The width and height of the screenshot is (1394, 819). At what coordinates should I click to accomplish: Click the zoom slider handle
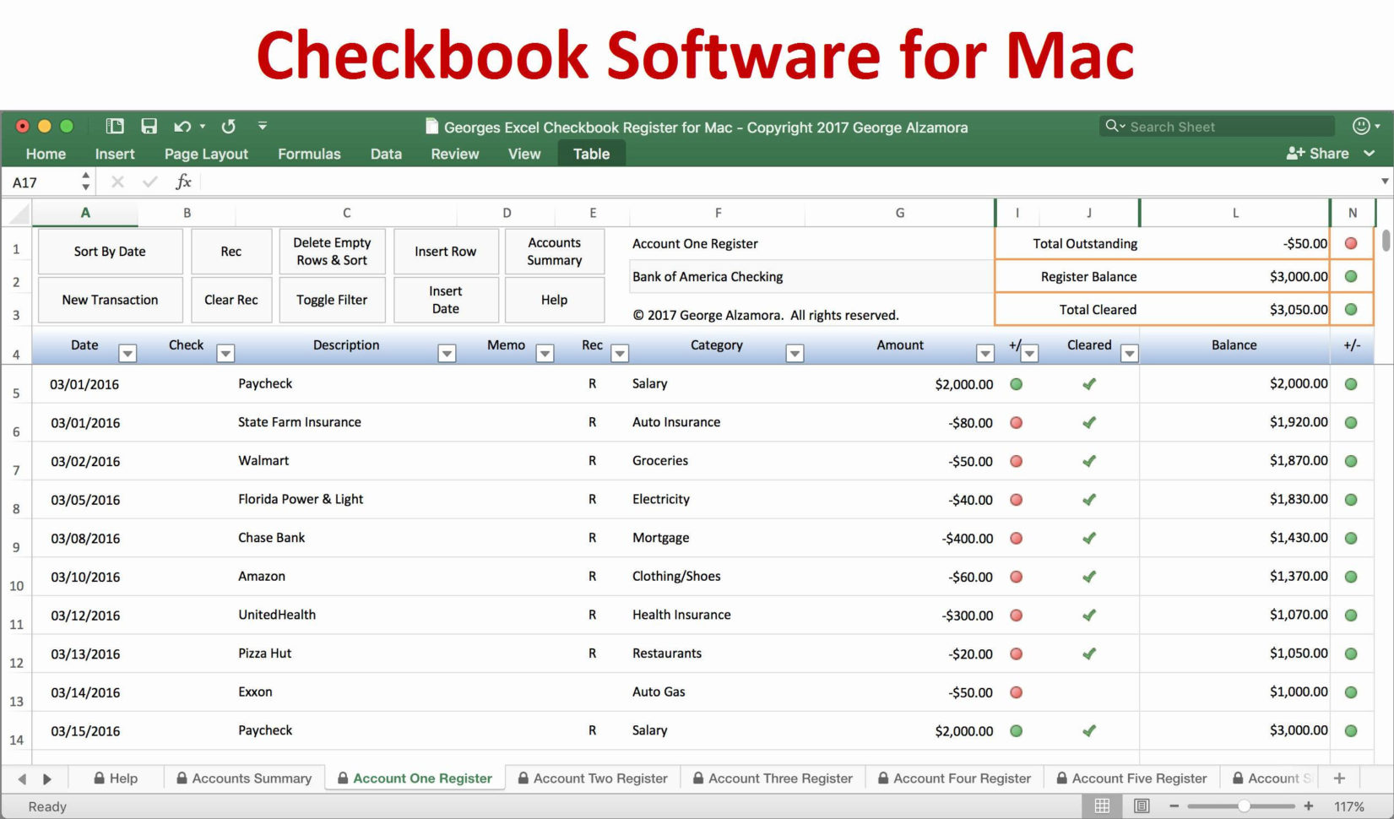1244,806
